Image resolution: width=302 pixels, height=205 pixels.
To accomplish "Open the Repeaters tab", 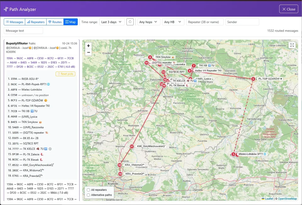I will 36,22.
